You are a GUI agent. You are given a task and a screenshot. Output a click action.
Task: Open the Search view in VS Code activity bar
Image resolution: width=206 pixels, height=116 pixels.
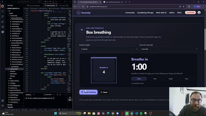click(3, 11)
